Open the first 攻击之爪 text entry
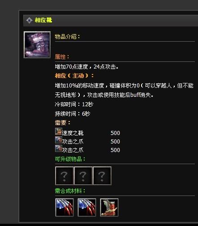 [x=73, y=142]
